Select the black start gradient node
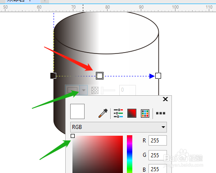The width and height of the screenshot is (216, 173). (x=53, y=76)
